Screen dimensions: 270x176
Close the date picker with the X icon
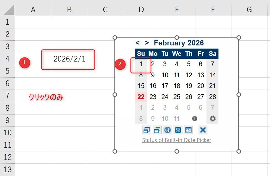[x=203, y=130]
